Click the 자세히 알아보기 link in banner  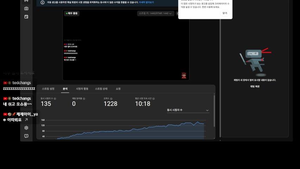pos(146,2)
